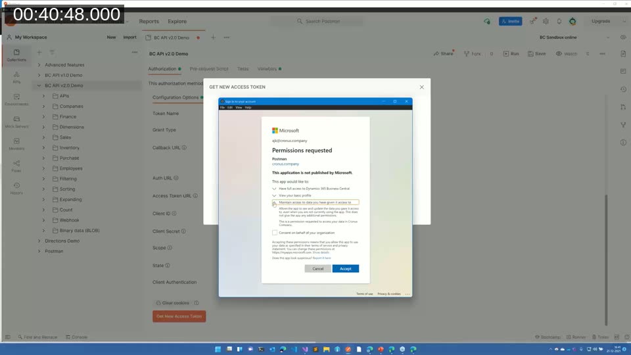Open the File menu in sign-in window
Image resolution: width=631 pixels, height=355 pixels.
[222, 107]
